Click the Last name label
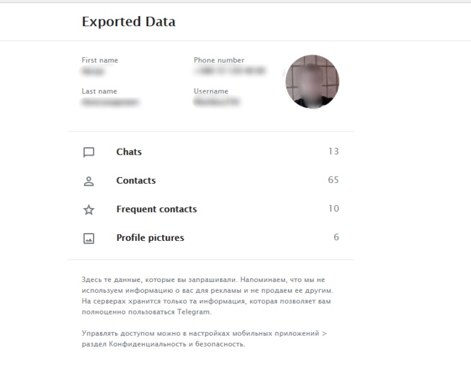 (x=99, y=92)
